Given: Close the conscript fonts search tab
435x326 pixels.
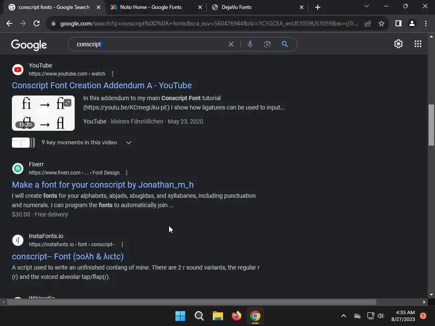Looking at the screenshot, I should pyautogui.click(x=99, y=7).
